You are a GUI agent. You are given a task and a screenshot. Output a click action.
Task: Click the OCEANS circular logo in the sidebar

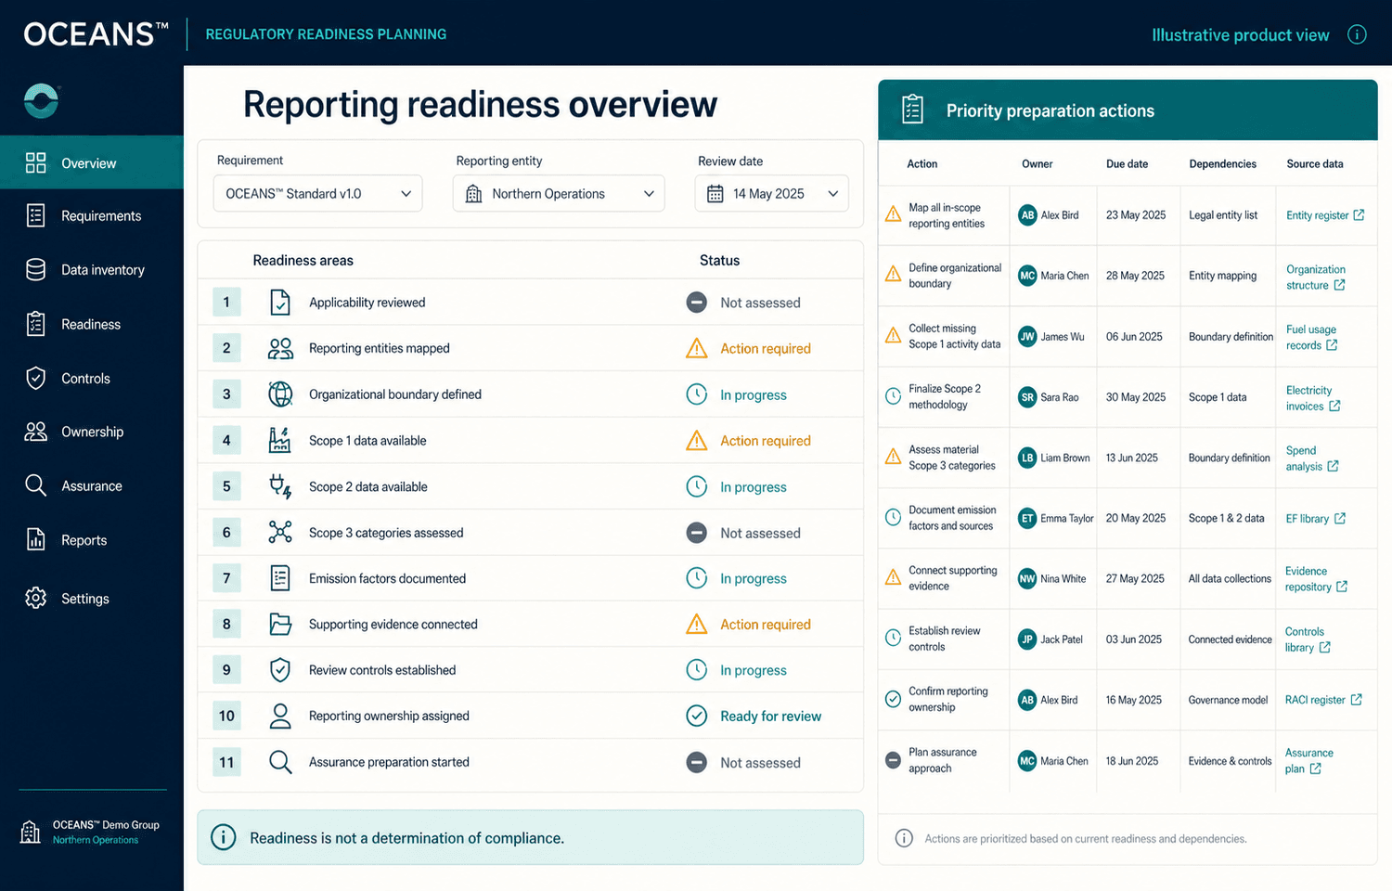pos(42,101)
